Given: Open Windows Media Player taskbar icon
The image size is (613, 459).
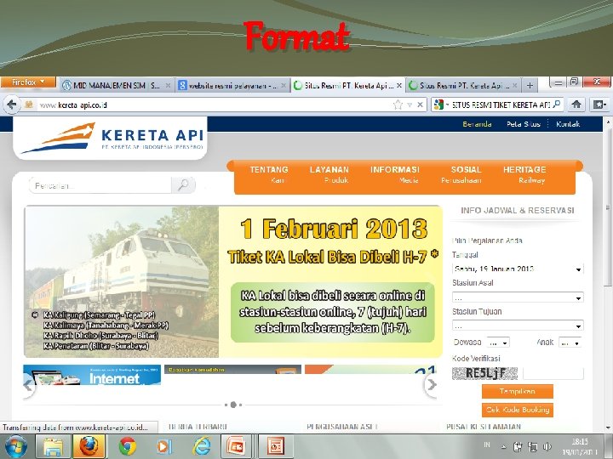Looking at the screenshot, I should point(164,446).
